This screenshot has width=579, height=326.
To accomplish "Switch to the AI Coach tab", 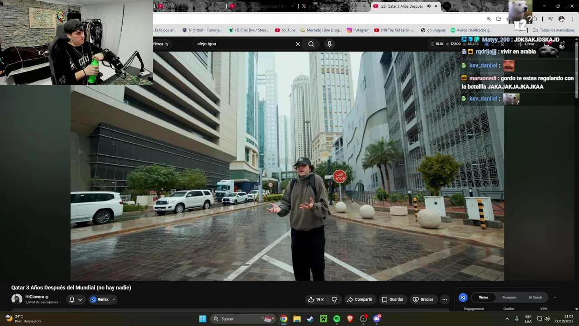I will click(535, 297).
